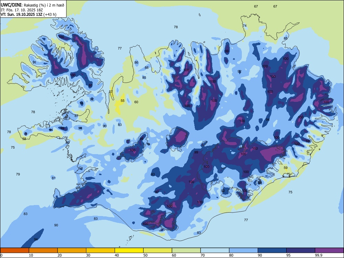Click the indigo 95–99.9 legend swatch

click(x=301, y=250)
